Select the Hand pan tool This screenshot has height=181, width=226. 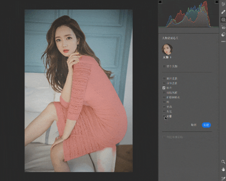[223, 169]
